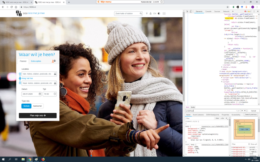Go to previous search result arrow
260x162 pixels.
pyautogui.click(x=242, y=111)
